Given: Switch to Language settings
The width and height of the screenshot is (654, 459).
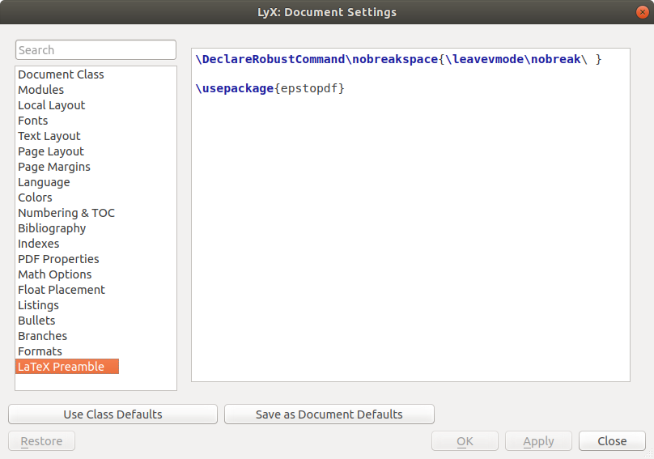Looking at the screenshot, I should pyautogui.click(x=44, y=182).
